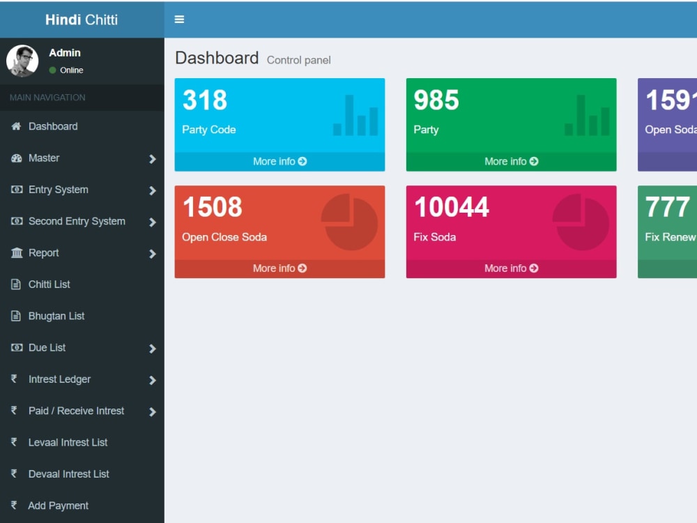
Task: Click More info on Open Close Soda card
Action: 279,268
